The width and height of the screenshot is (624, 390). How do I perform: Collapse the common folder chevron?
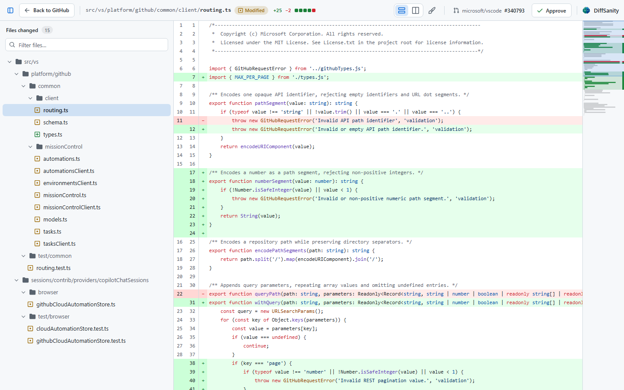23,86
